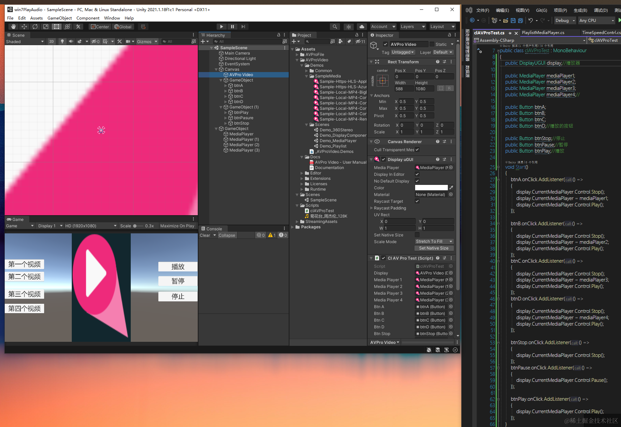
Task: Toggle Display uGUI component enabled checkbox
Action: pos(383,159)
